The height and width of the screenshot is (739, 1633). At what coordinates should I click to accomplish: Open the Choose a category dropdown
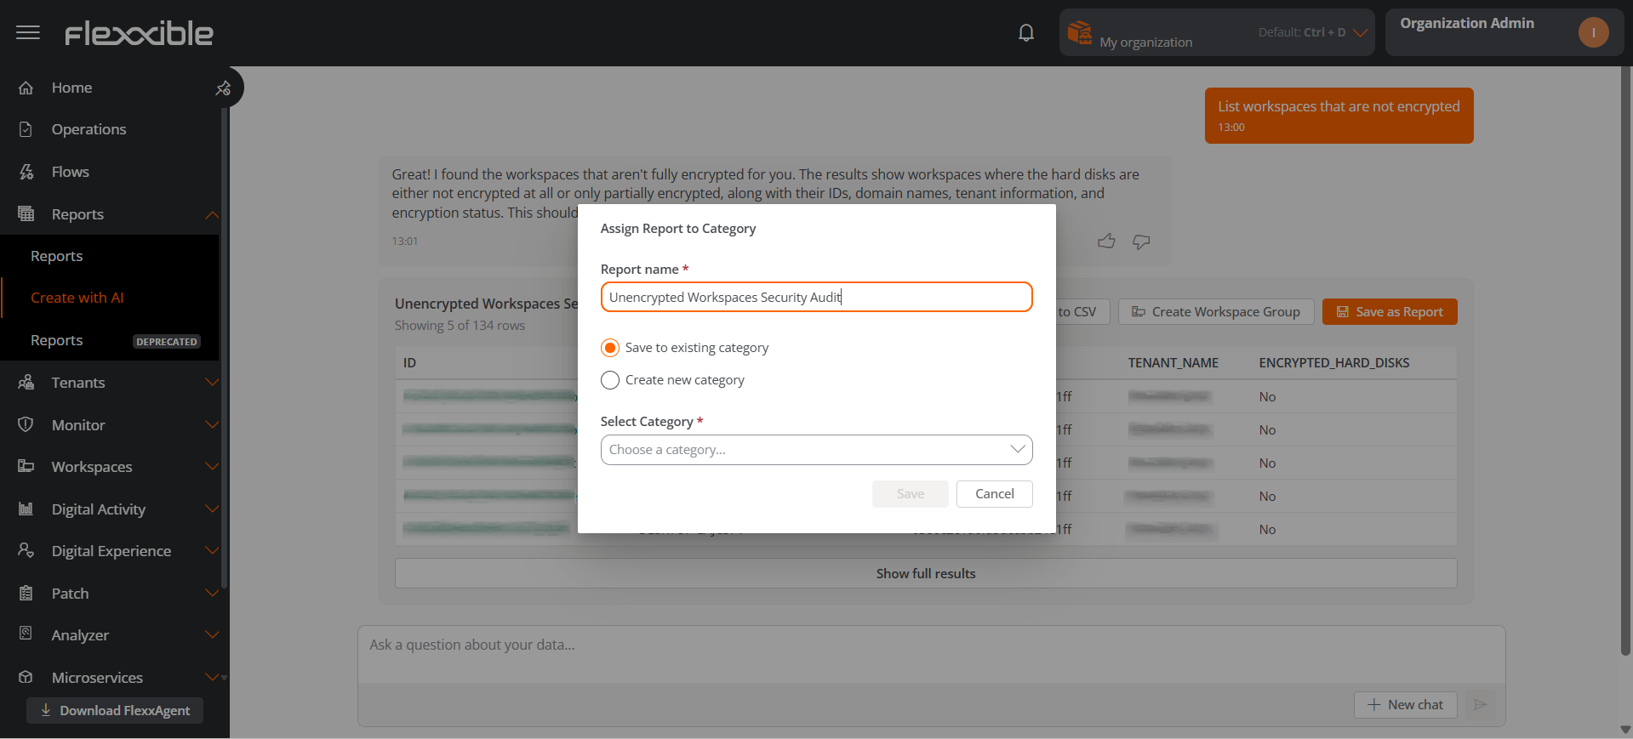coord(816,450)
